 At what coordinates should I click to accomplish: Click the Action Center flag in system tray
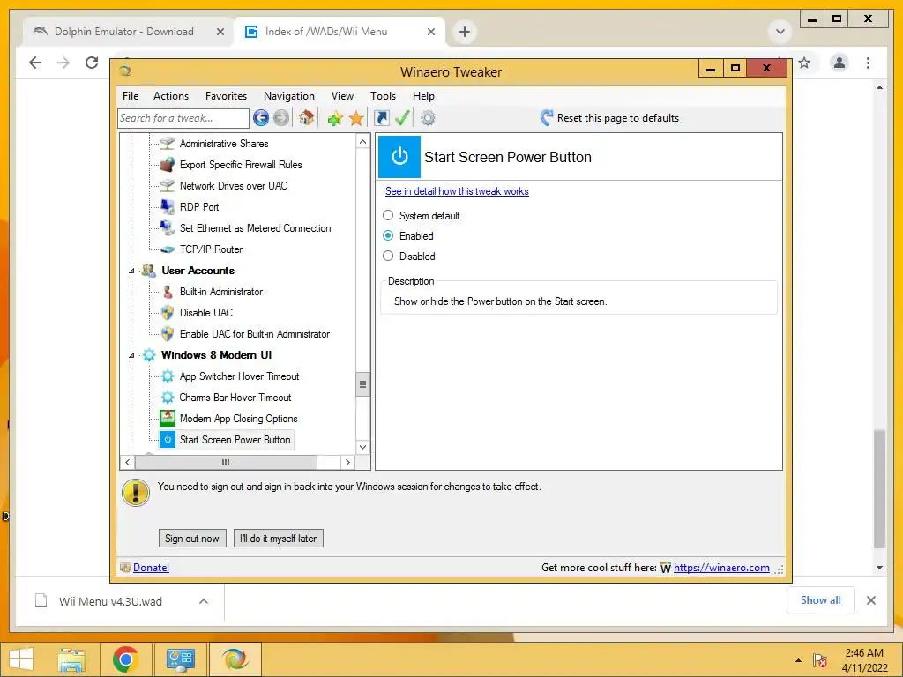(x=820, y=660)
